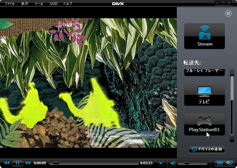Select the ブルーレイプレーヤー device

pyautogui.click(x=204, y=73)
